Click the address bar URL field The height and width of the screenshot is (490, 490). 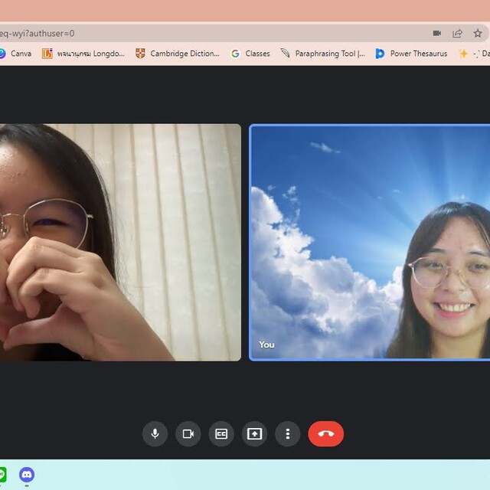(x=191, y=34)
